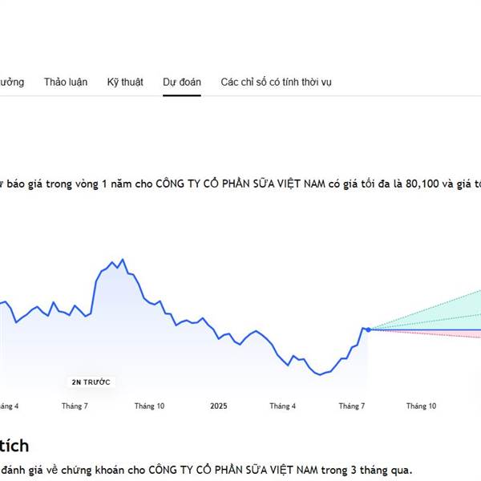Open Các chỉ số có tính thời vụ tab

point(276,82)
